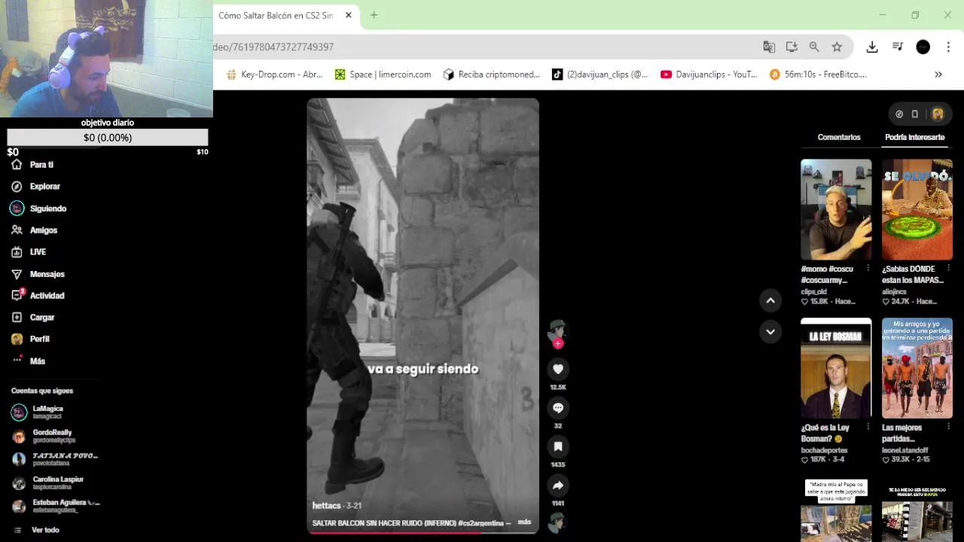Go to next video with down arrow
This screenshot has width=964, height=542.
pos(770,331)
